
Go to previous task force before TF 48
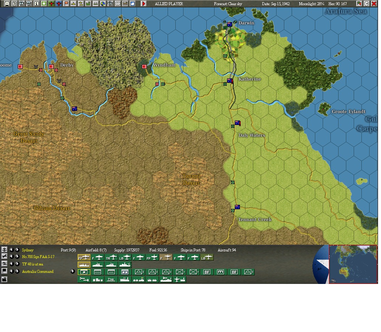point(11,264)
